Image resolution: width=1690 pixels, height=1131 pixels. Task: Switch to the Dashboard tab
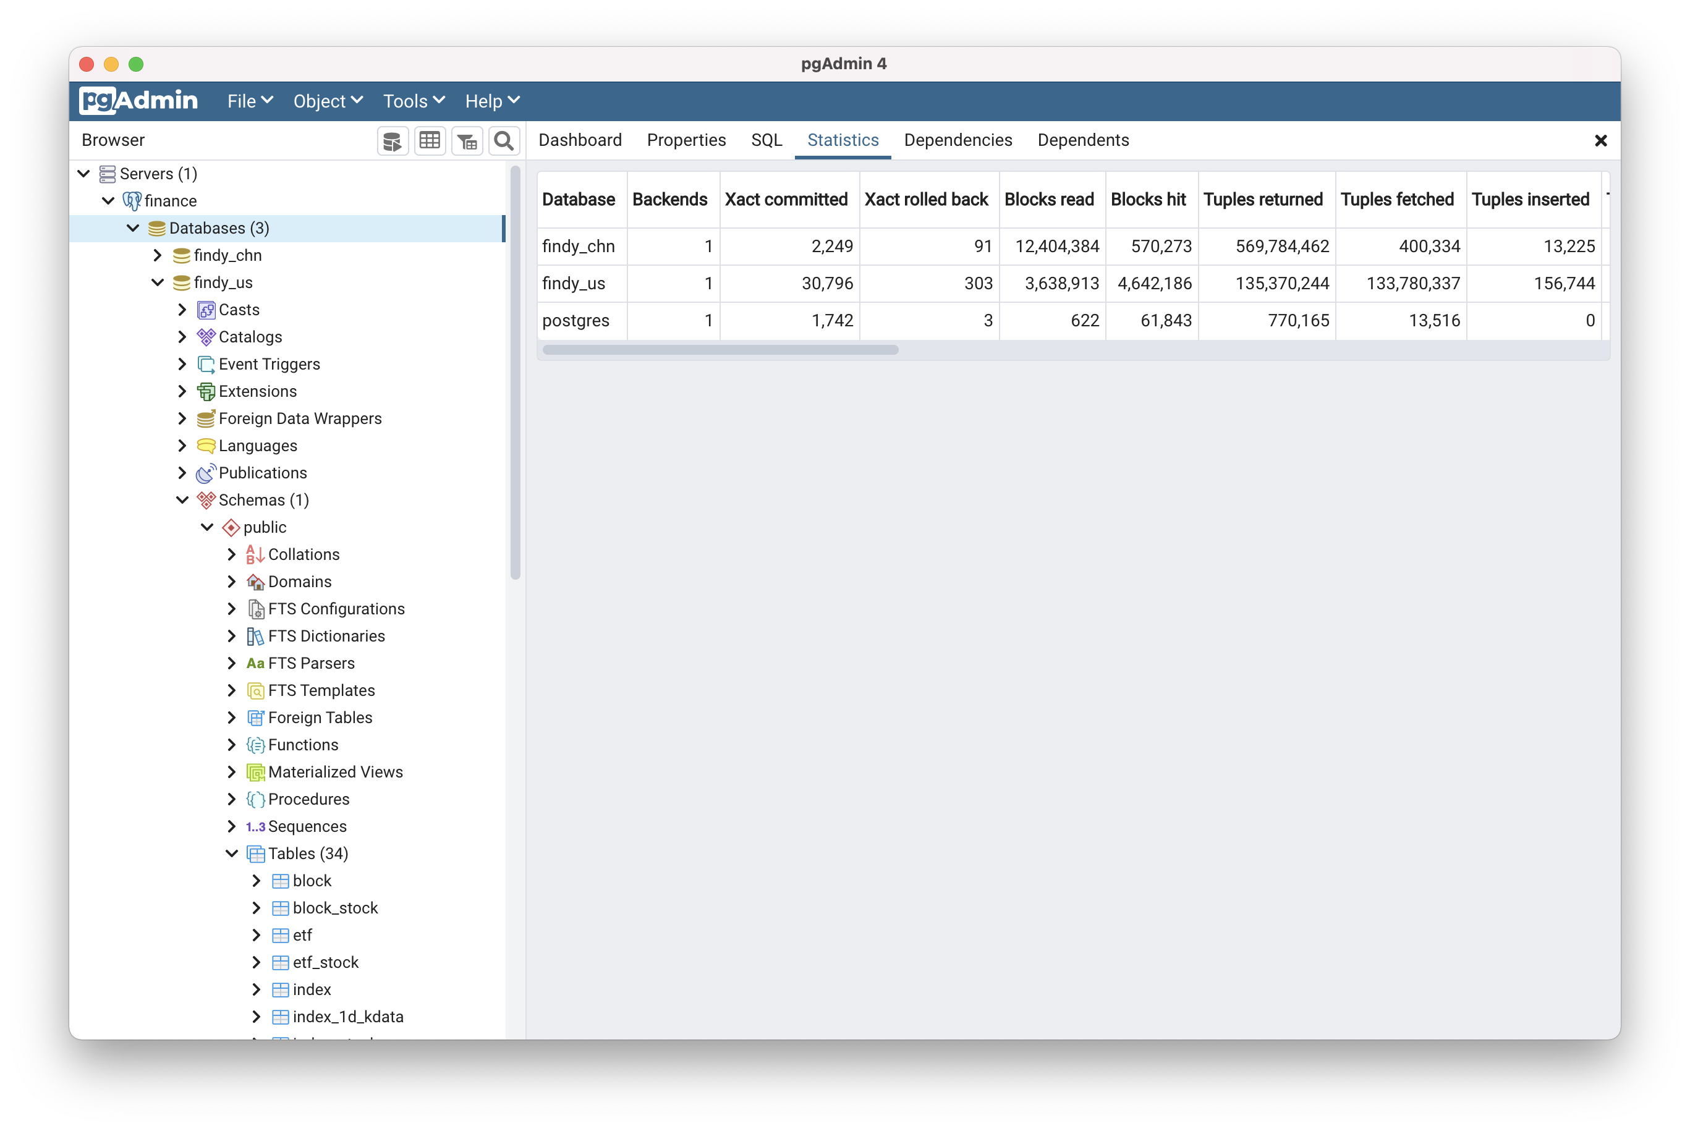[580, 140]
